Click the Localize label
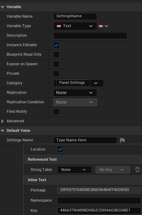The width and height of the screenshot is (142, 215). tap(38, 149)
